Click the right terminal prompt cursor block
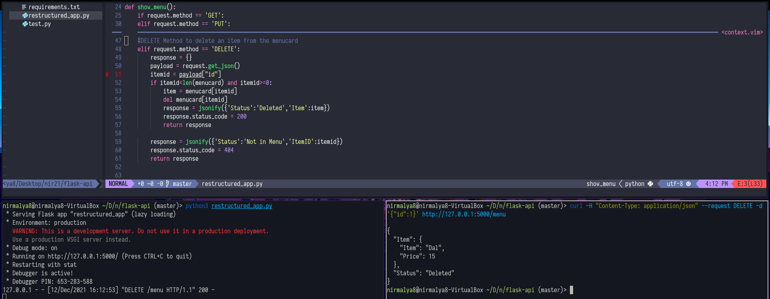770x299 pixels. click(x=571, y=290)
